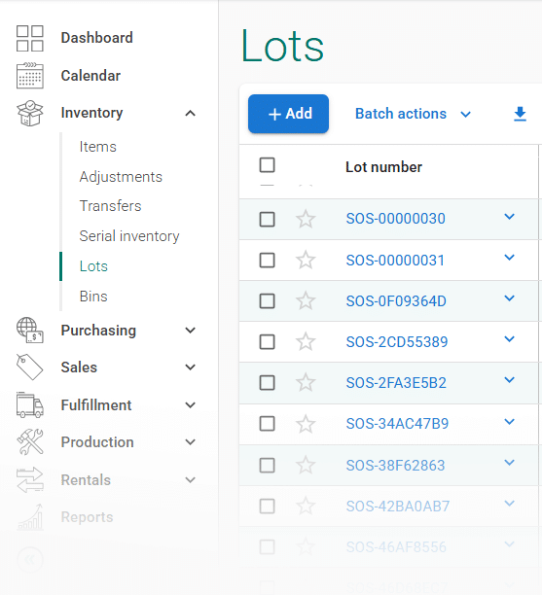Image resolution: width=542 pixels, height=595 pixels.
Task: Open lot link SOS-00000031
Action: point(395,261)
